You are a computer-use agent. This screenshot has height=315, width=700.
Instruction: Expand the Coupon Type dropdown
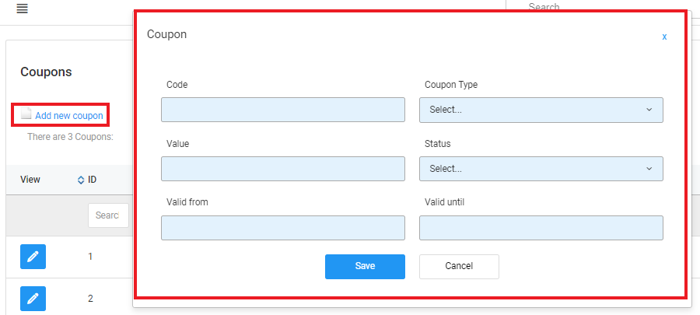click(541, 110)
